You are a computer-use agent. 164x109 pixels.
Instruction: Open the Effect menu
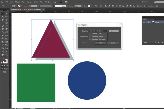click(x=36, y=2)
